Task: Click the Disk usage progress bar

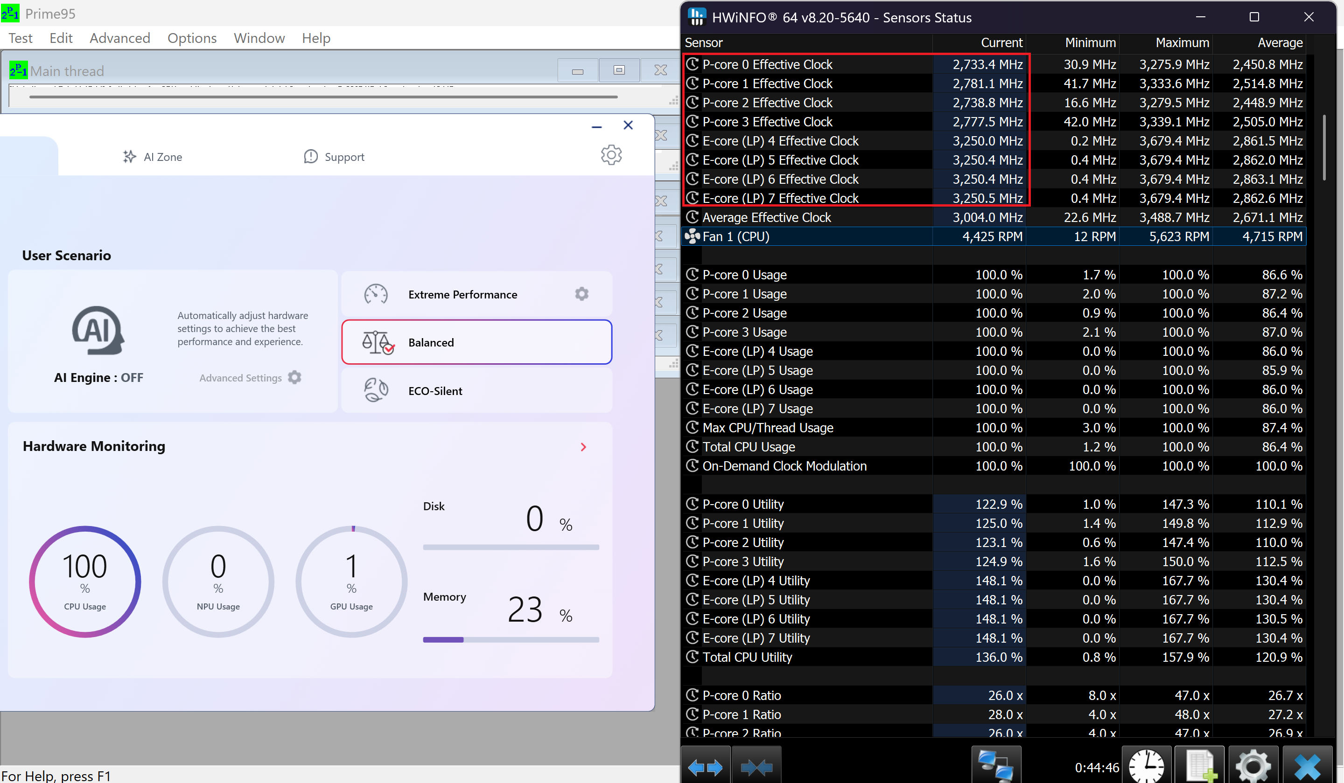Action: [x=511, y=547]
